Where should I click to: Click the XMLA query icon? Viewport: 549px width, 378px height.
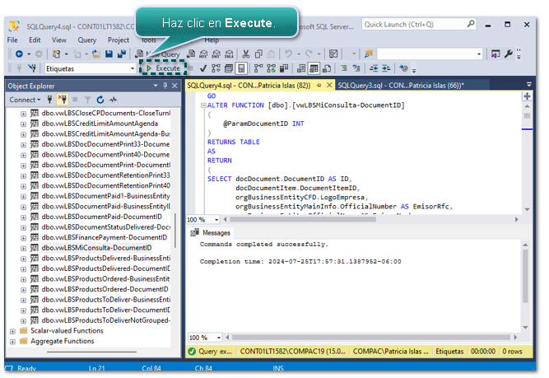tap(229, 54)
